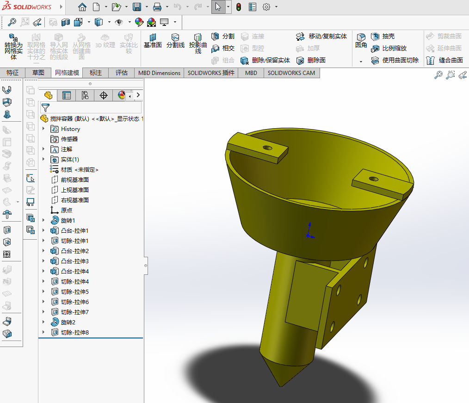
Task: Switch to the 评估 evaluate tab
Action: click(x=122, y=73)
